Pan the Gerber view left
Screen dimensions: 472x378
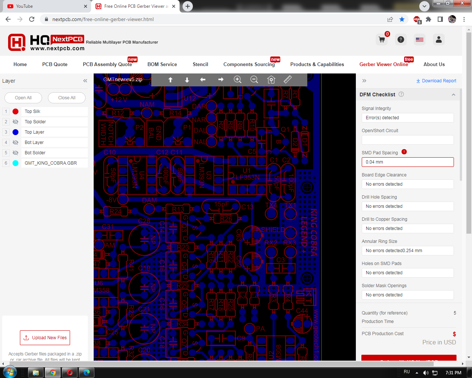pyautogui.click(x=203, y=80)
